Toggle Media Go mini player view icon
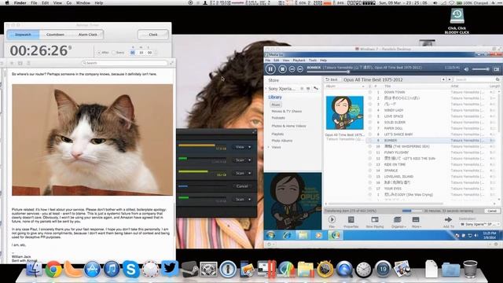This screenshot has height=283, width=503. (496, 69)
